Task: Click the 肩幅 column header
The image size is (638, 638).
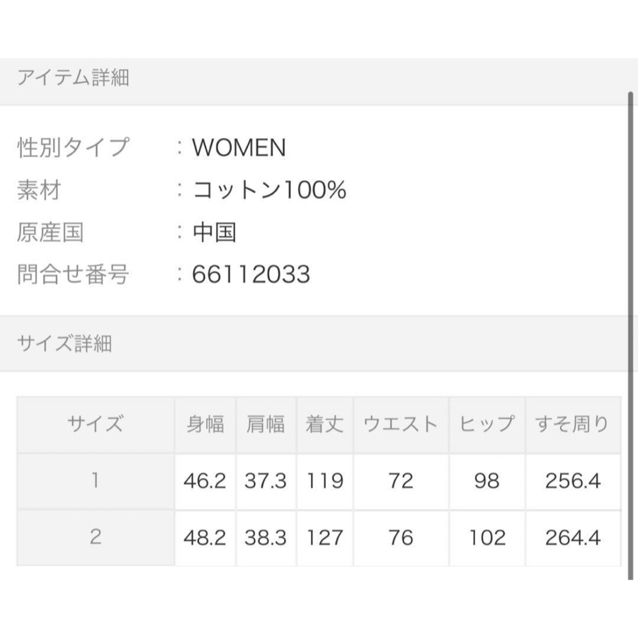Action: click(266, 425)
